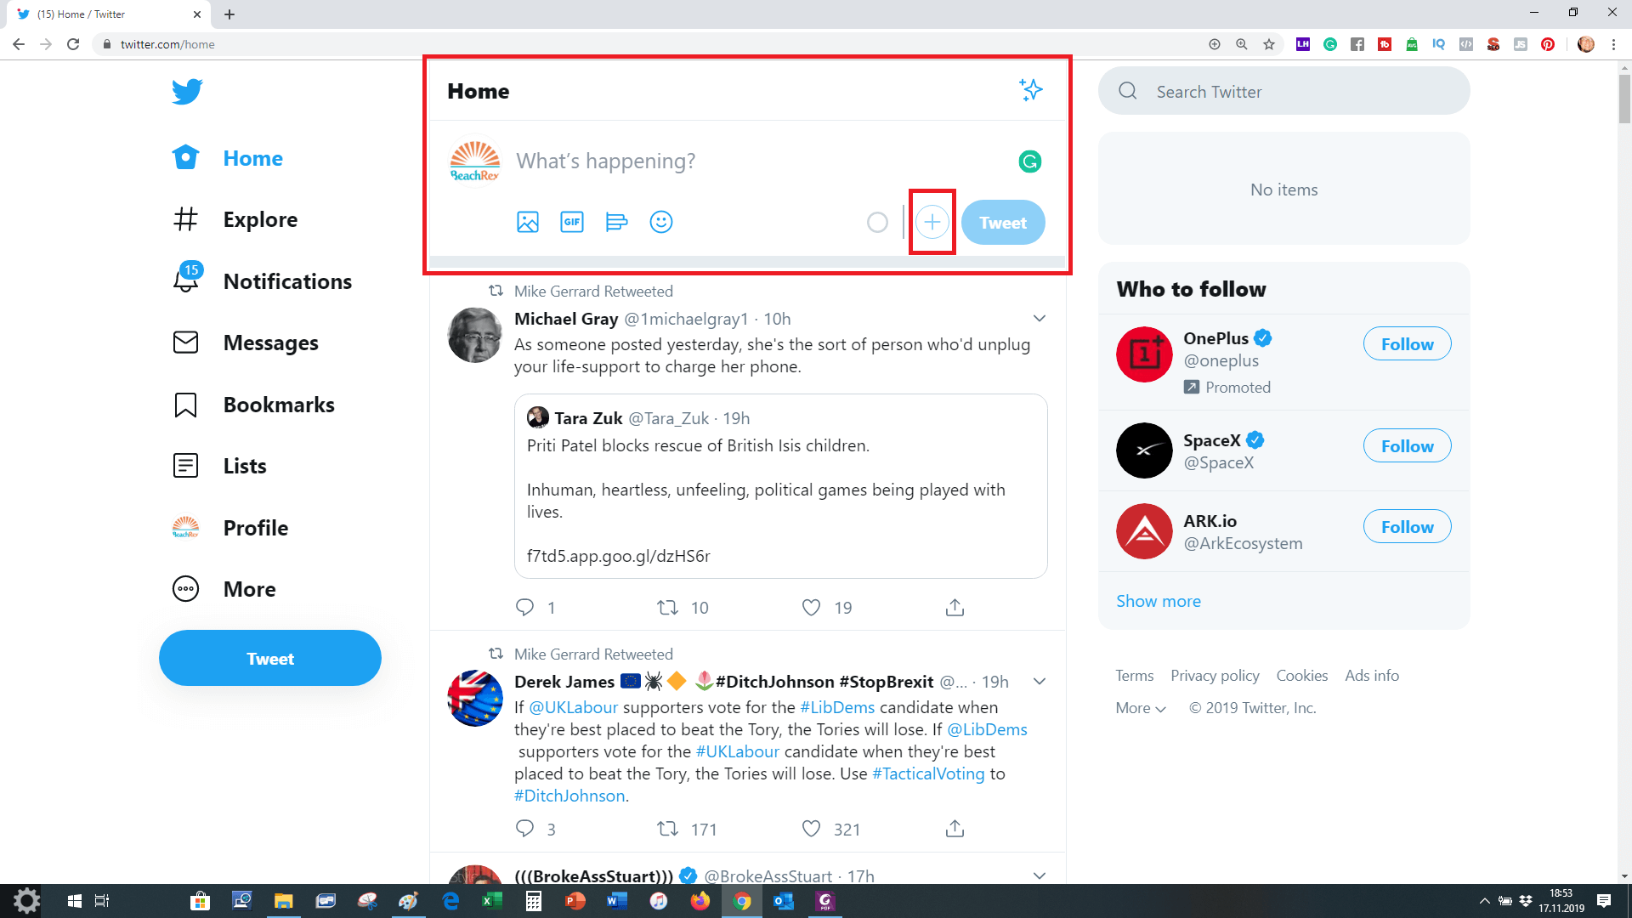1632x918 pixels.
Task: Expand the footer More menu
Action: [1140, 708]
